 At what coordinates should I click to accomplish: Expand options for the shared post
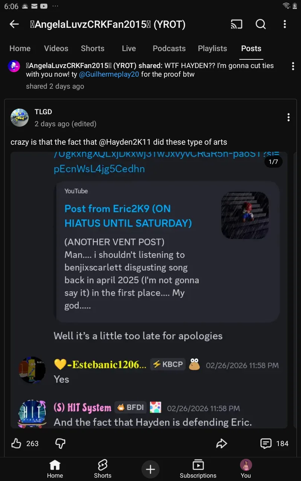click(293, 67)
